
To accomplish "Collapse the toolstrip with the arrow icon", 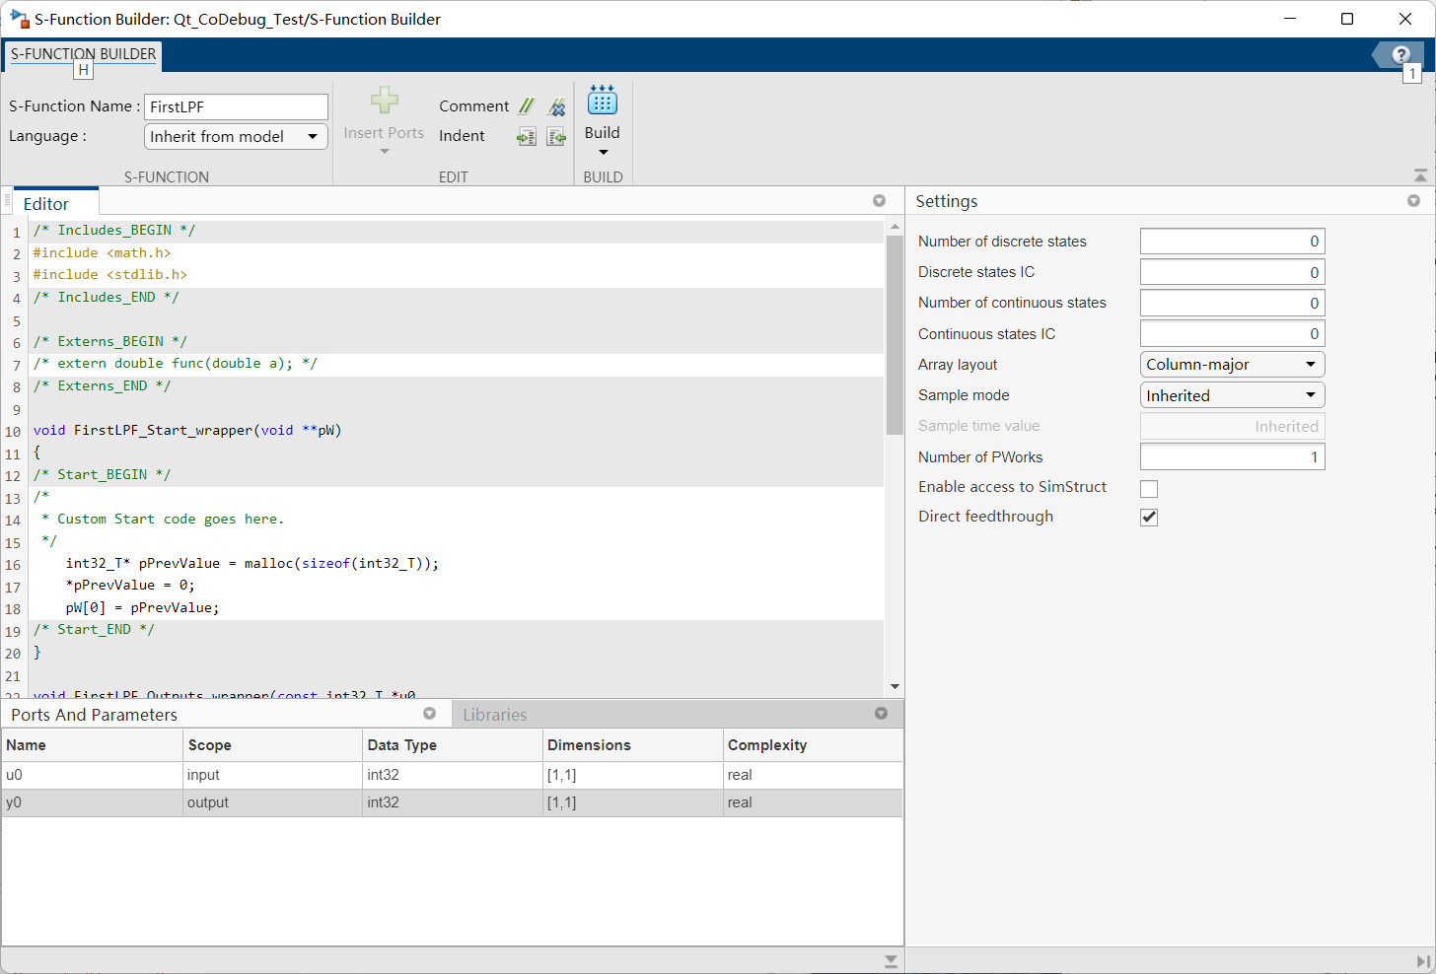I will click(x=1420, y=175).
